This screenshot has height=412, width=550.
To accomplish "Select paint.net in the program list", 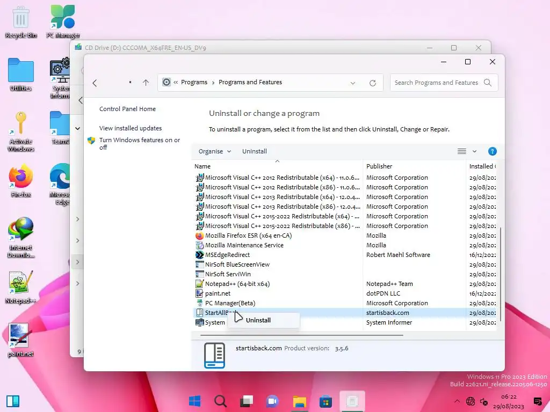I will 345,293.
